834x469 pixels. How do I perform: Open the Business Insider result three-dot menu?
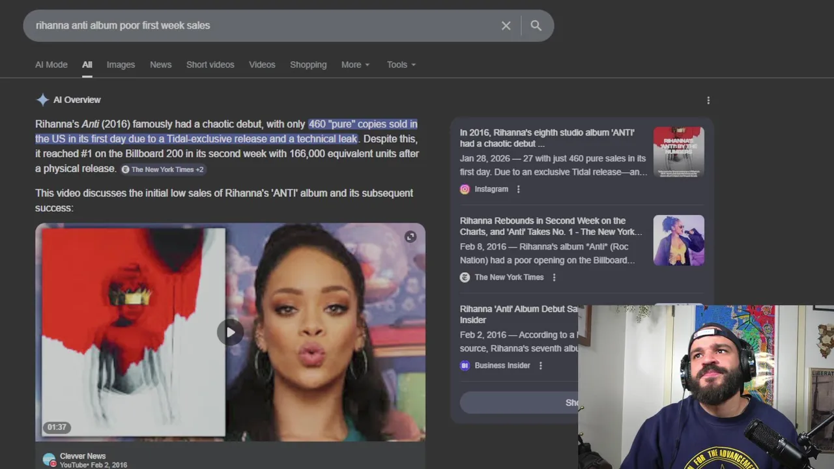[540, 365]
